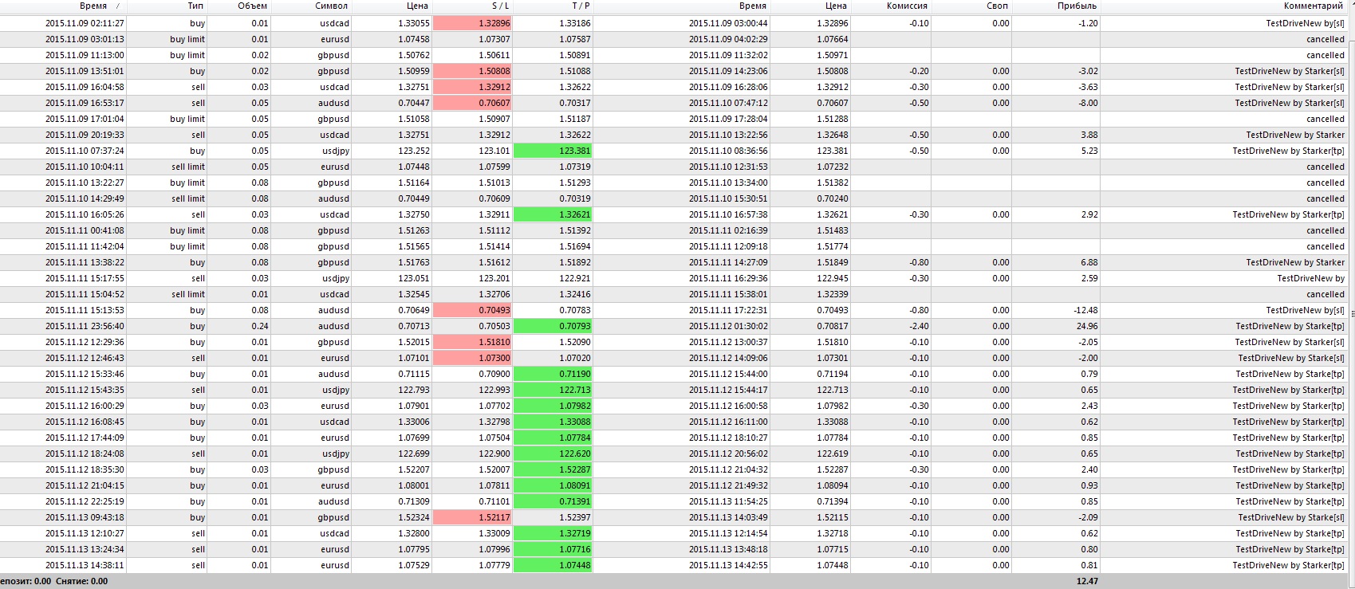Select the open time 2015.11.11 15:04:52
The width and height of the screenshot is (1355, 589).
85,294
